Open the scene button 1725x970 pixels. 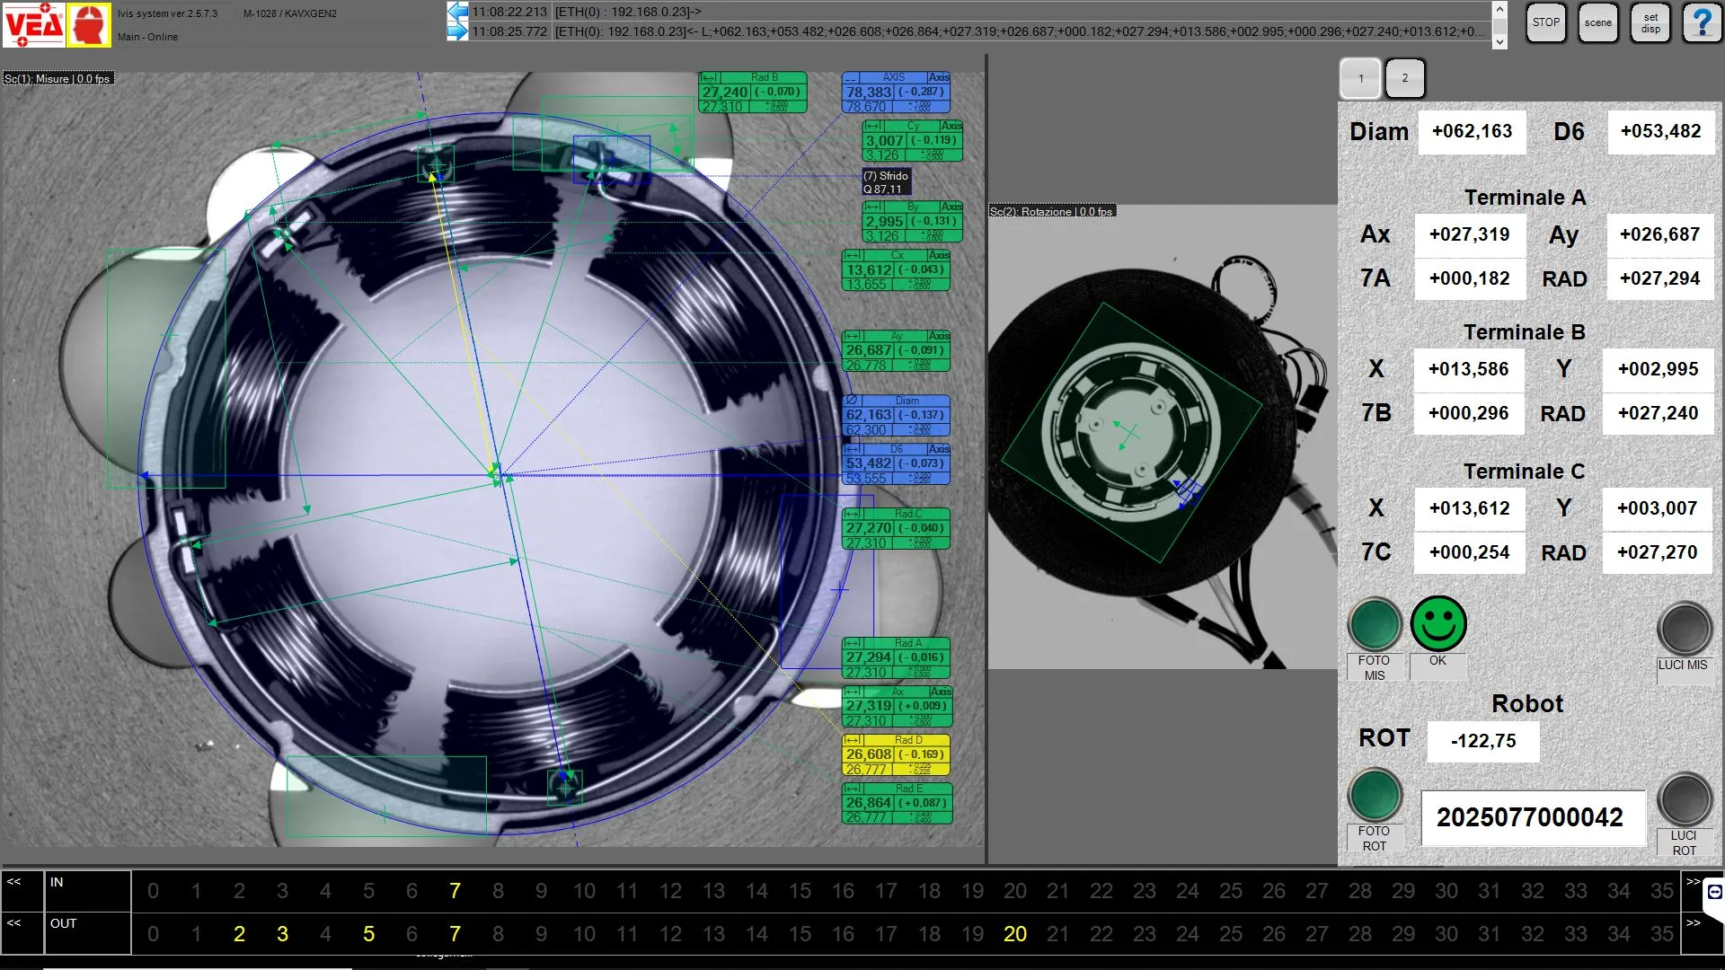coord(1597,23)
